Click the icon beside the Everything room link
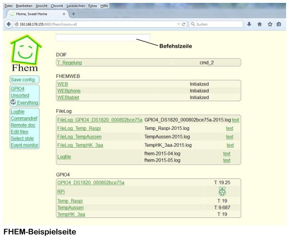This screenshot has height=240, width=289. (13, 102)
